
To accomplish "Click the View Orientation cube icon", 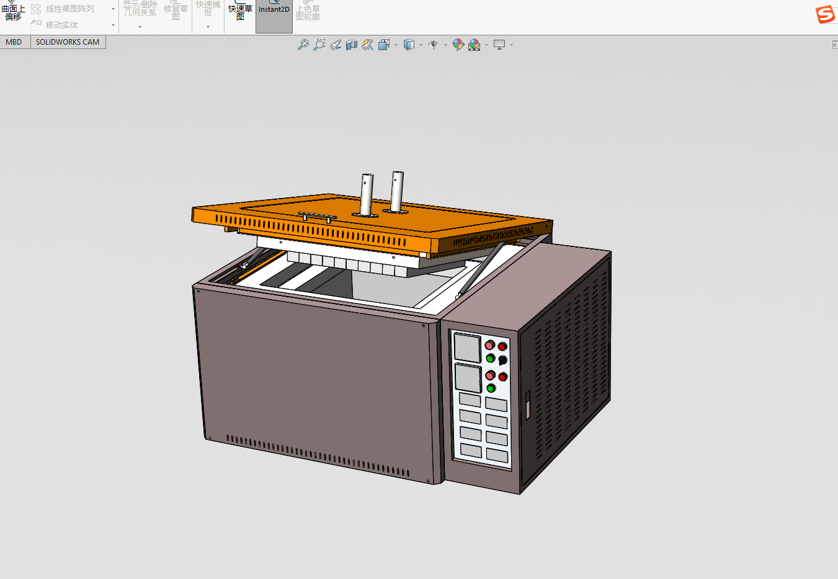I will pyautogui.click(x=384, y=45).
